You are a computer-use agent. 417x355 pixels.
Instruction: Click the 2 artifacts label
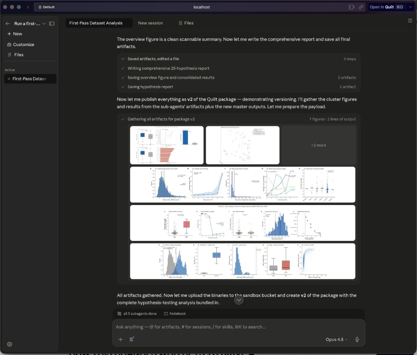click(x=347, y=77)
